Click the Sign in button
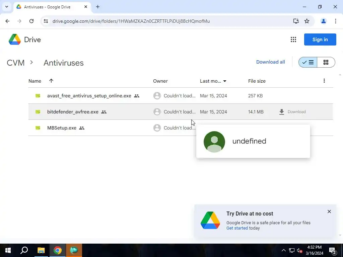Viewport: 343px width, 257px height. 320,39
